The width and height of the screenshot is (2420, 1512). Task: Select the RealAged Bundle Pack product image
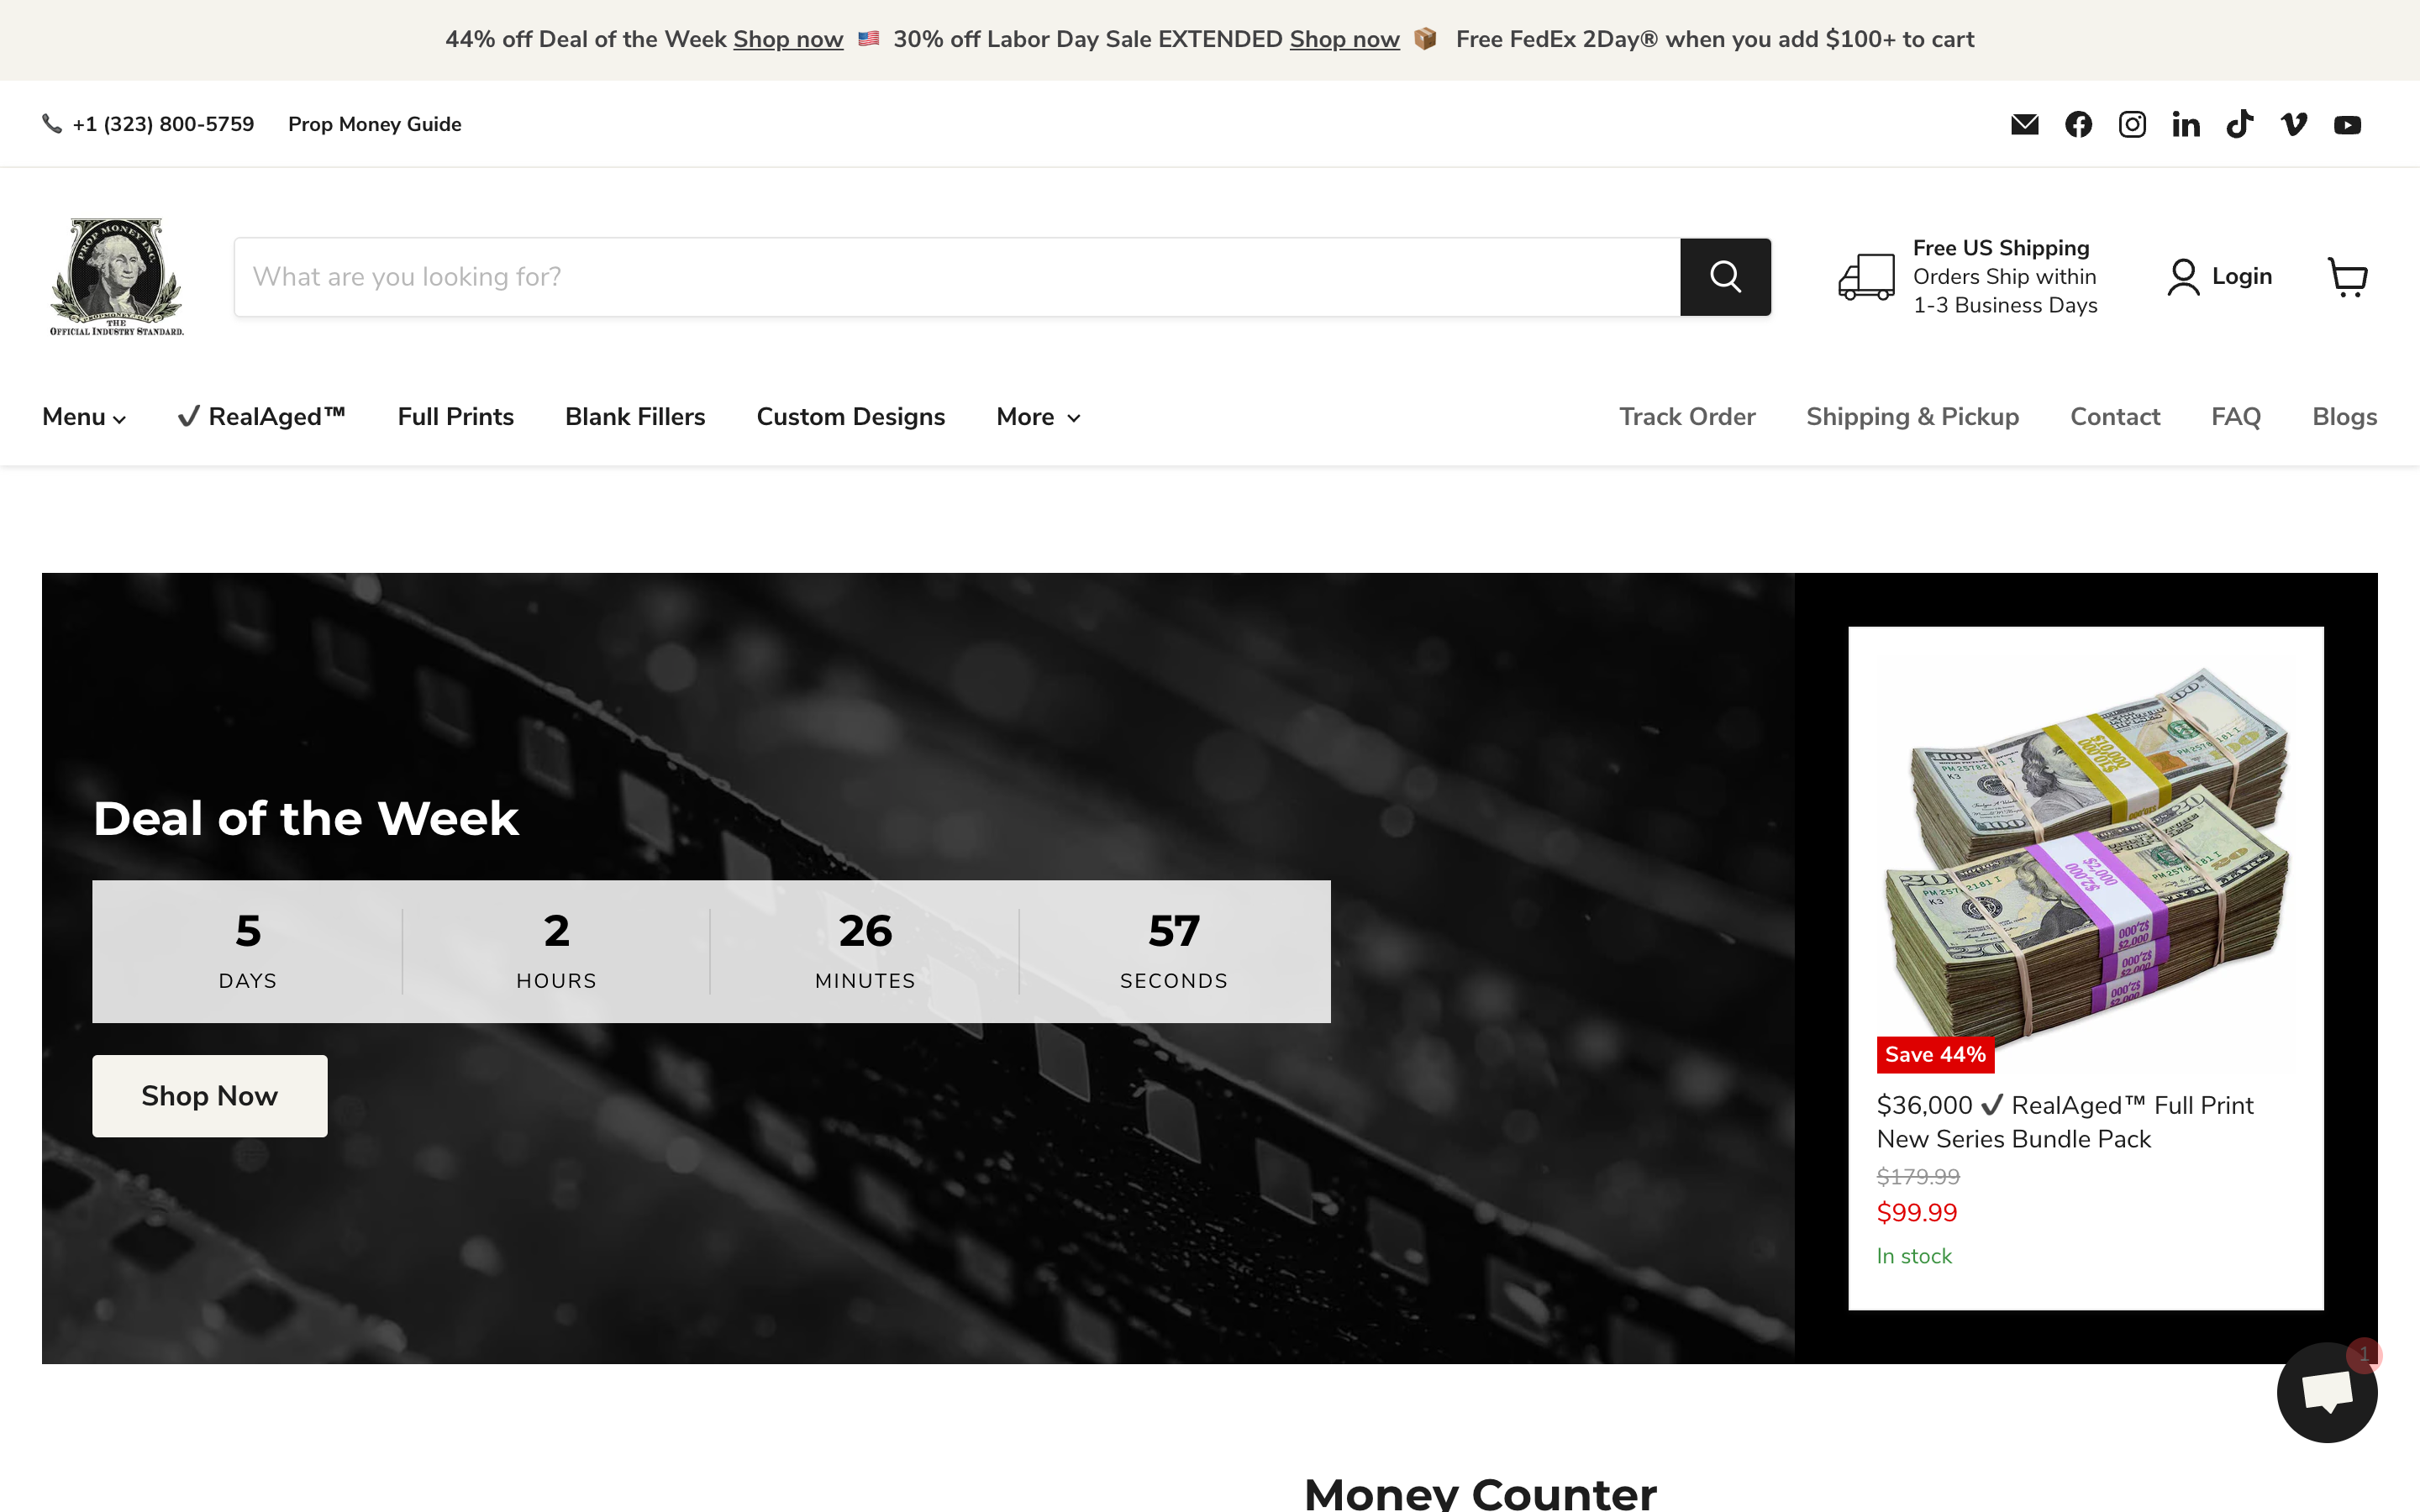coord(2086,860)
